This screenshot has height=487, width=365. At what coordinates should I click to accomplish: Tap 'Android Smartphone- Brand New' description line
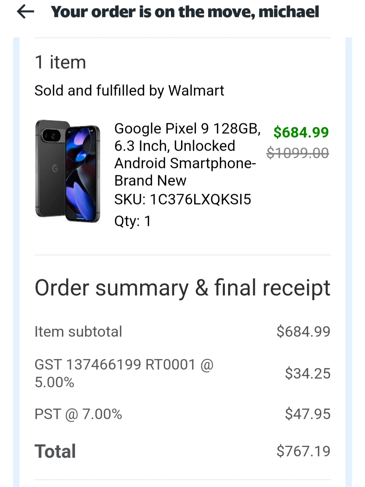pos(185,172)
